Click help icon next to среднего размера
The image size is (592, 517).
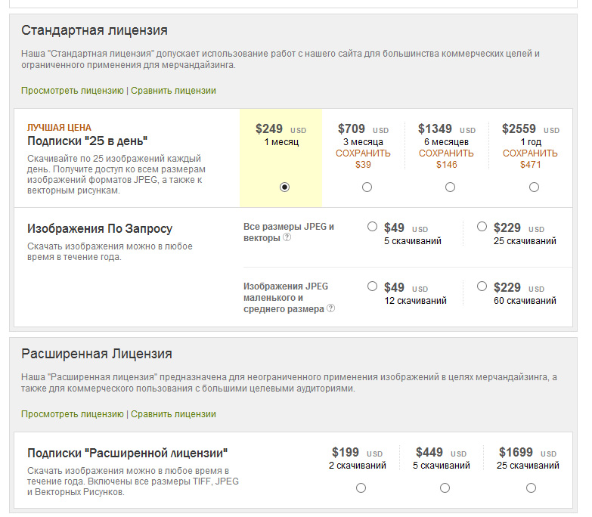click(x=331, y=308)
